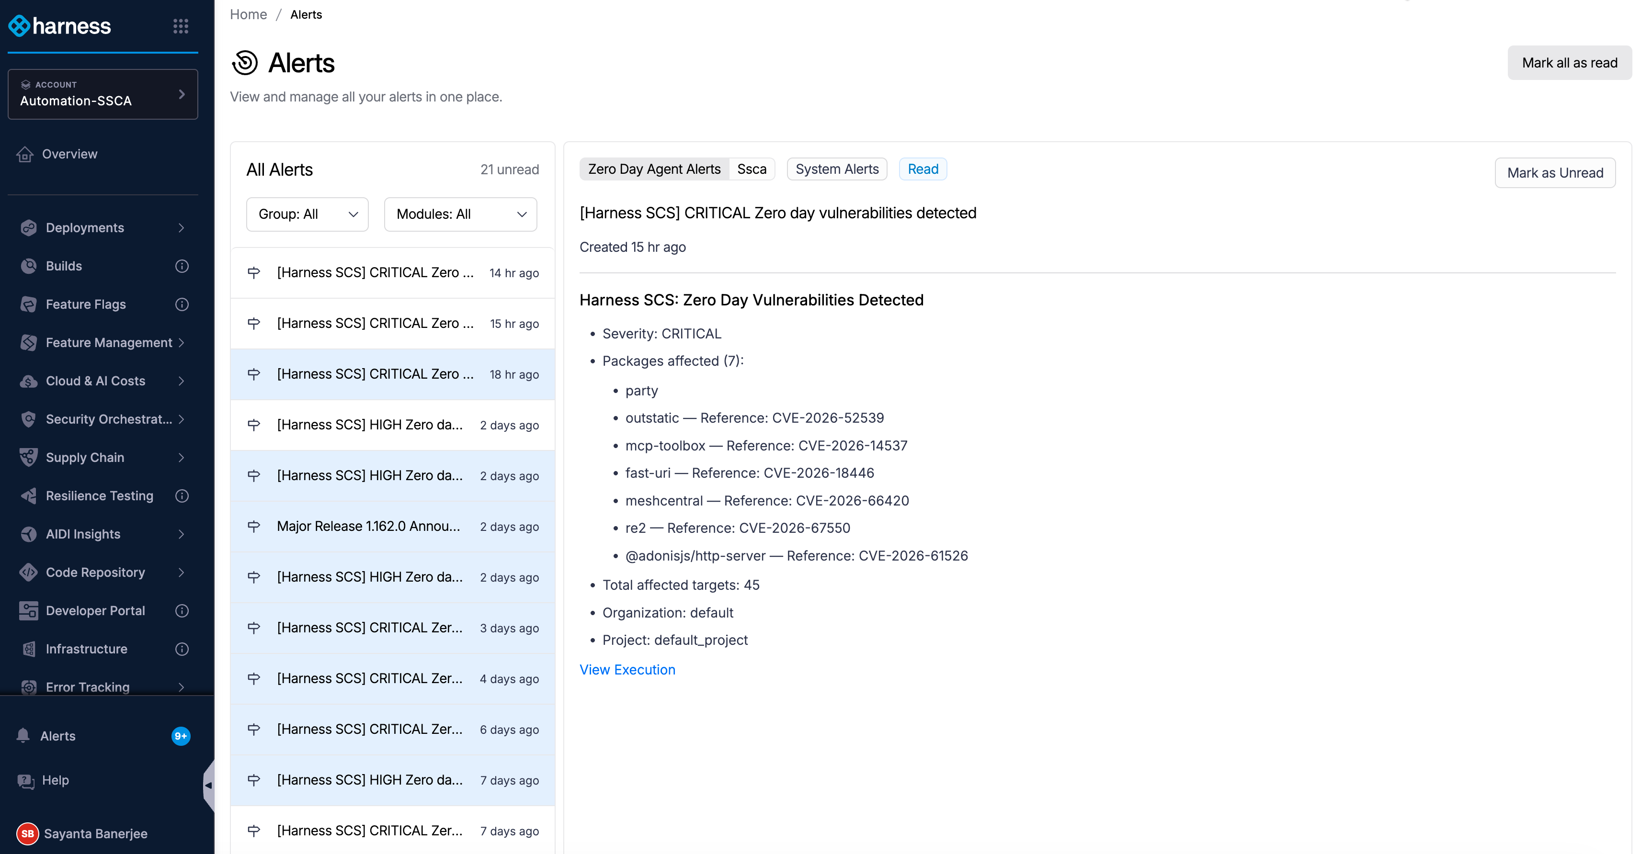Click the Builds info icon
This screenshot has height=854, width=1641.
(182, 266)
